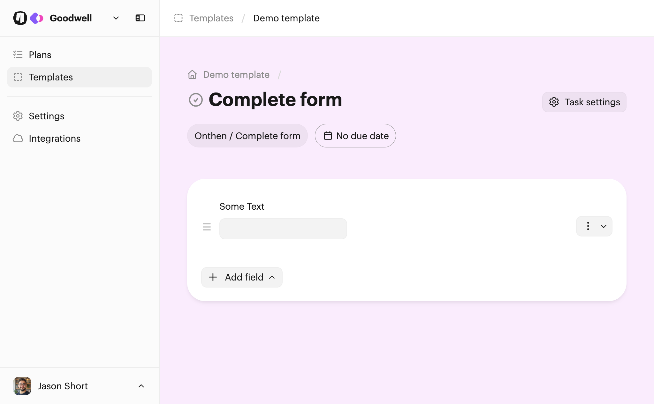Open the Add field dropdown
The height and width of the screenshot is (404, 654).
point(242,277)
